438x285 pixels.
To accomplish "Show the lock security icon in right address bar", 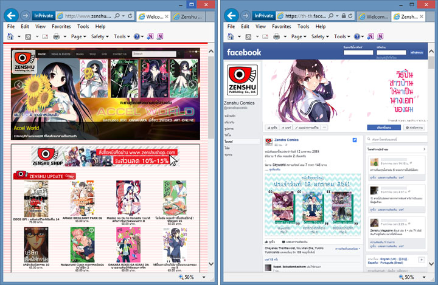I will [x=344, y=16].
